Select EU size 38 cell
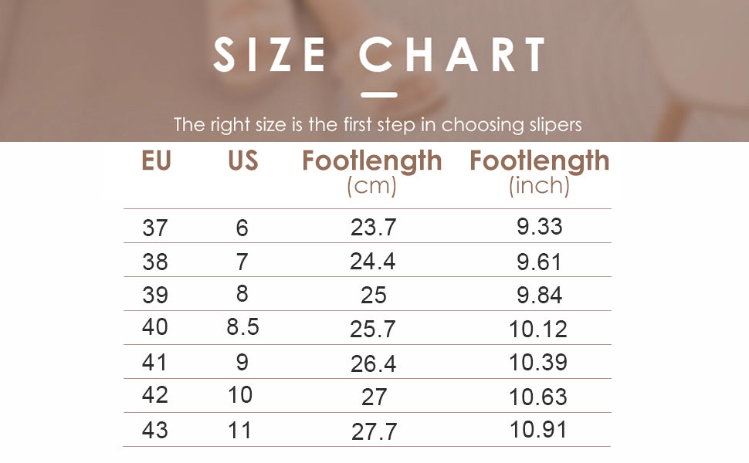749x463 pixels. pyautogui.click(x=155, y=262)
